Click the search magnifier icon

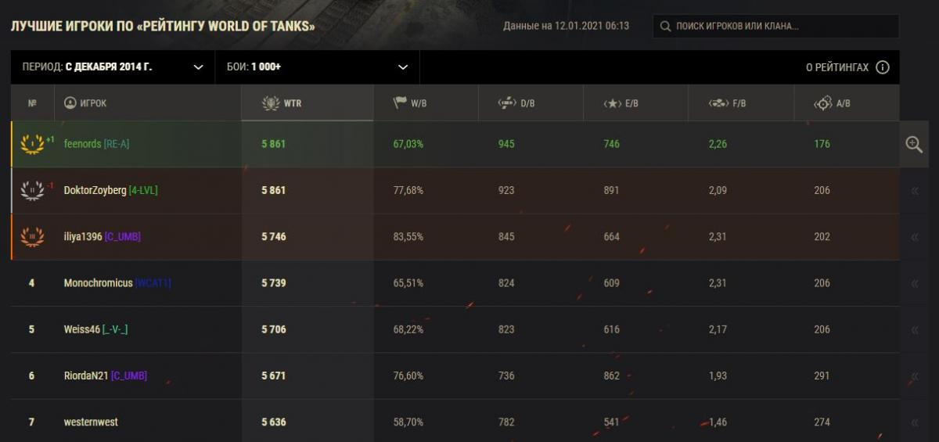pyautogui.click(x=665, y=27)
